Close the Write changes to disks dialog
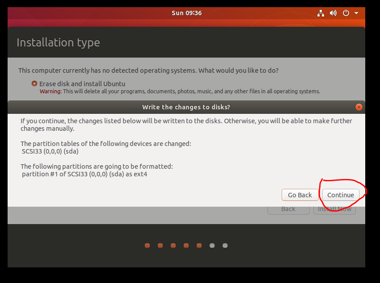The height and width of the screenshot is (283, 380). click(359, 107)
